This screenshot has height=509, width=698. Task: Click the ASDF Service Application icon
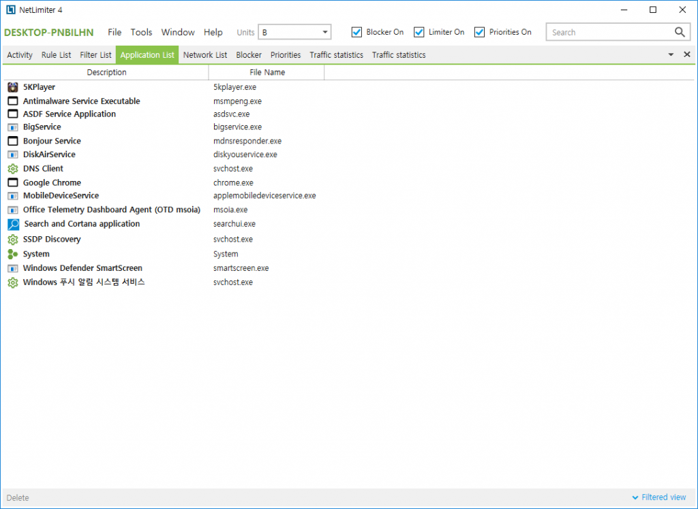pyautogui.click(x=13, y=114)
